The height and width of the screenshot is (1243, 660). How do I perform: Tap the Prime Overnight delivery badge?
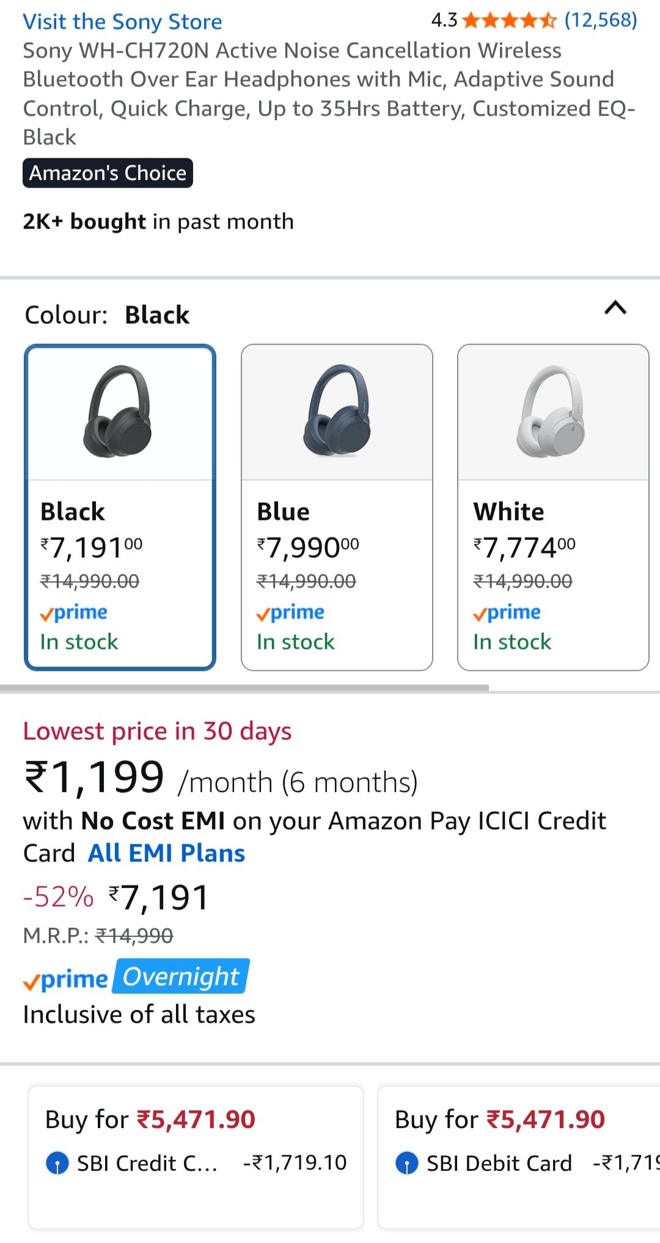click(136, 977)
